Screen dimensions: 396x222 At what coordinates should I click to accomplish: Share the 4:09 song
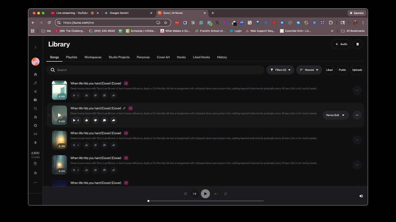click(114, 95)
